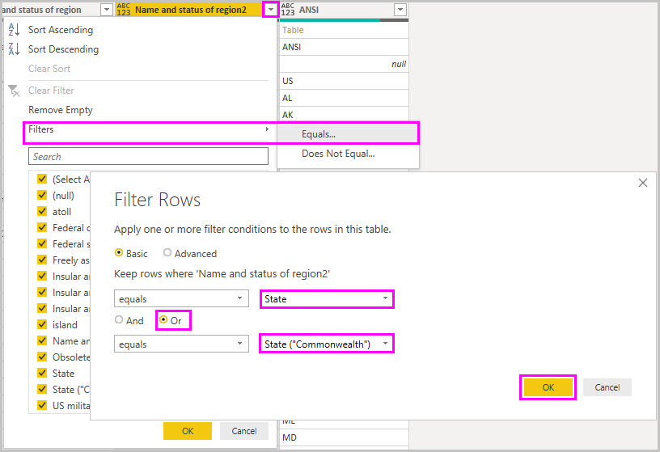
Task: Select the Basic radio button
Action: point(119,252)
